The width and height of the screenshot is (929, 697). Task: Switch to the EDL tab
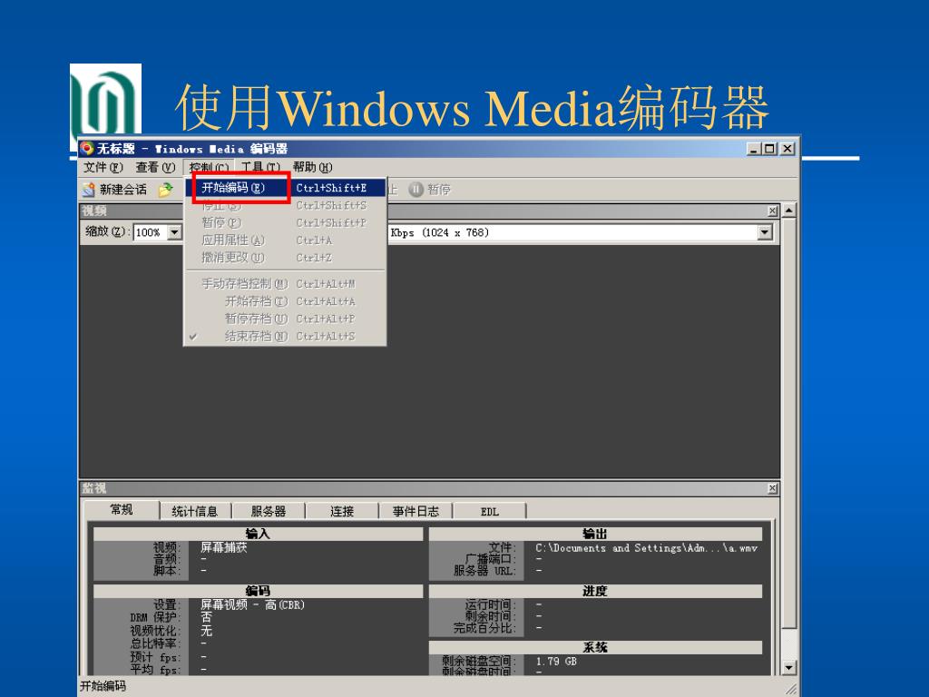(x=489, y=511)
